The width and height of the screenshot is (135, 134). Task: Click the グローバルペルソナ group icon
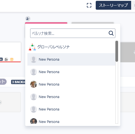[32, 47]
